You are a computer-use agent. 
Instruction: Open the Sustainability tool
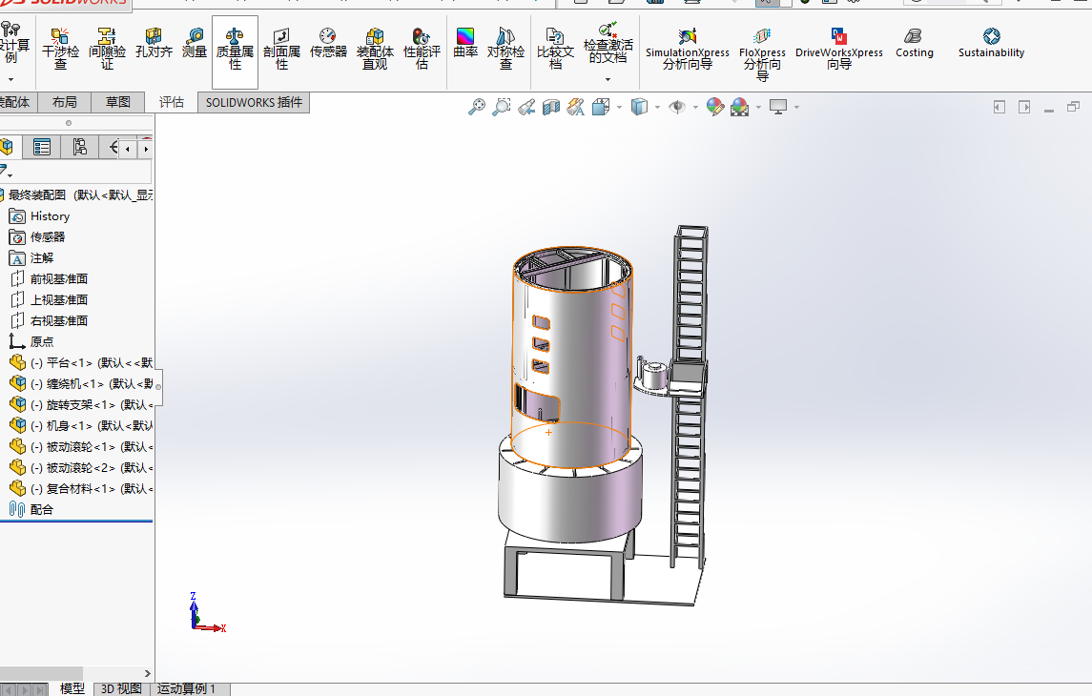[991, 44]
